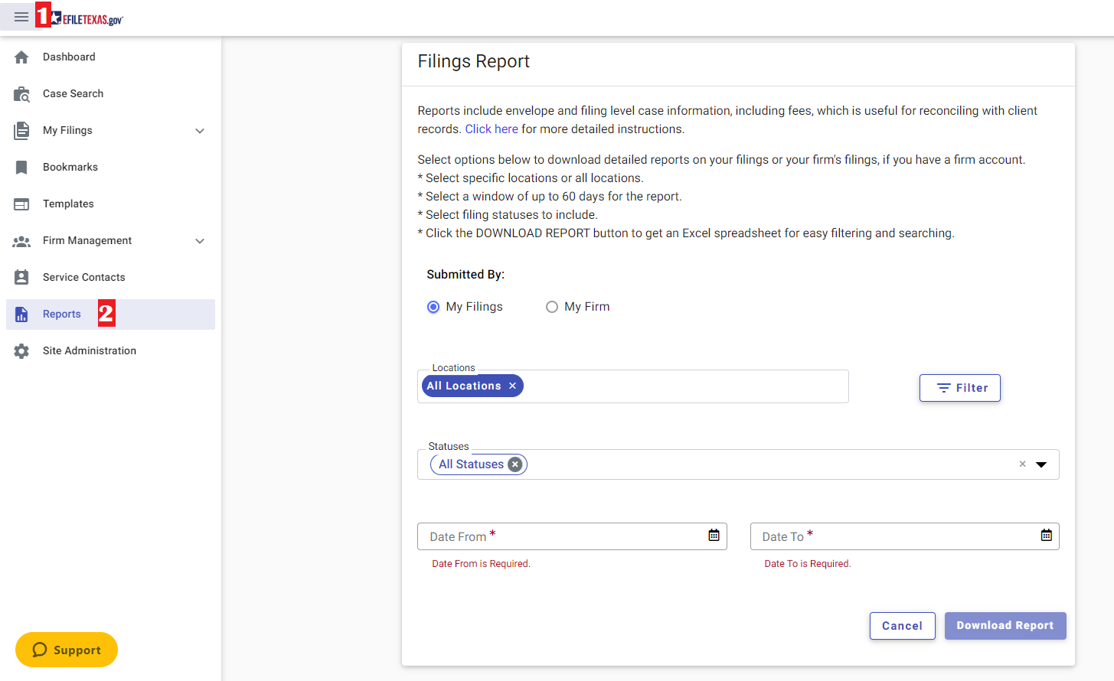Select Reports in the sidebar
Image resolution: width=1114 pixels, height=681 pixels.
click(110, 314)
